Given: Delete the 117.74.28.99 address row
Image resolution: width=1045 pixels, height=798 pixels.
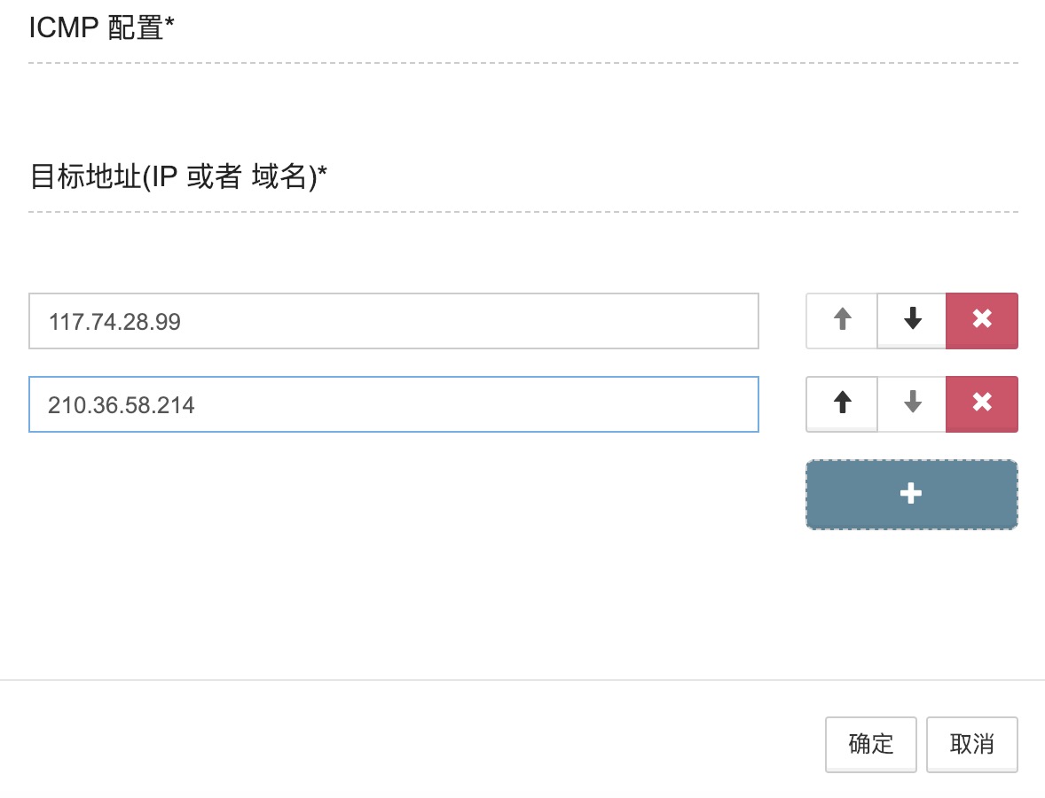Looking at the screenshot, I should [982, 320].
